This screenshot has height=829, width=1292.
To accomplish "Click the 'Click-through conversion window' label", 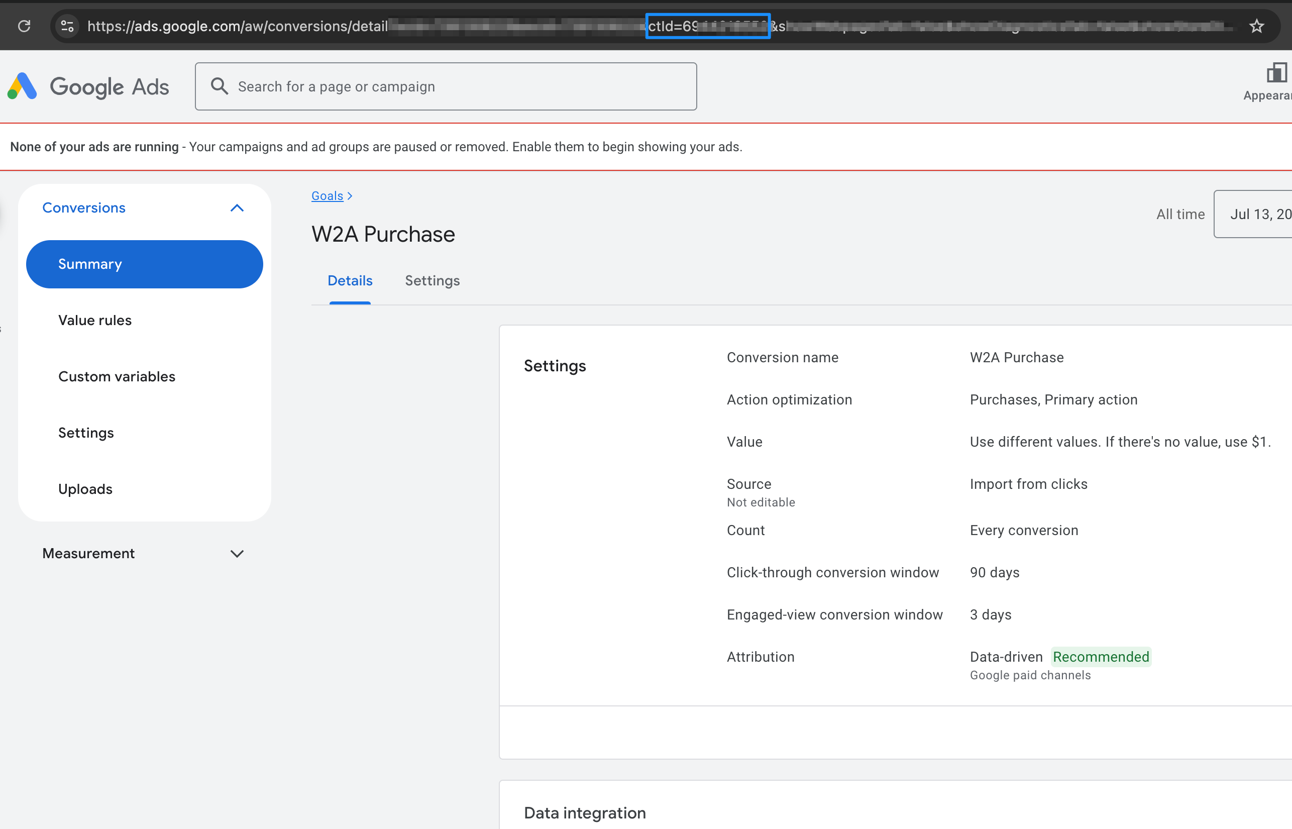I will [x=832, y=572].
